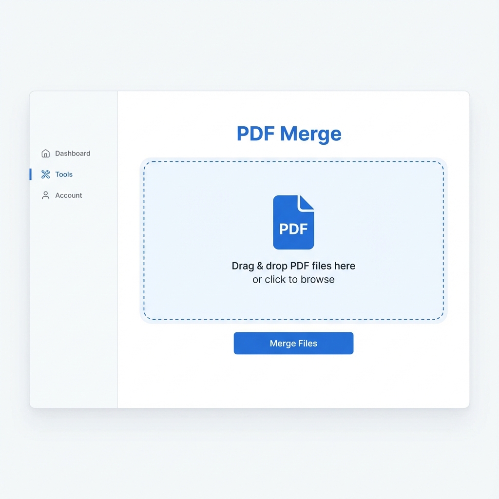
Task: Open the Account section
Action: point(69,195)
